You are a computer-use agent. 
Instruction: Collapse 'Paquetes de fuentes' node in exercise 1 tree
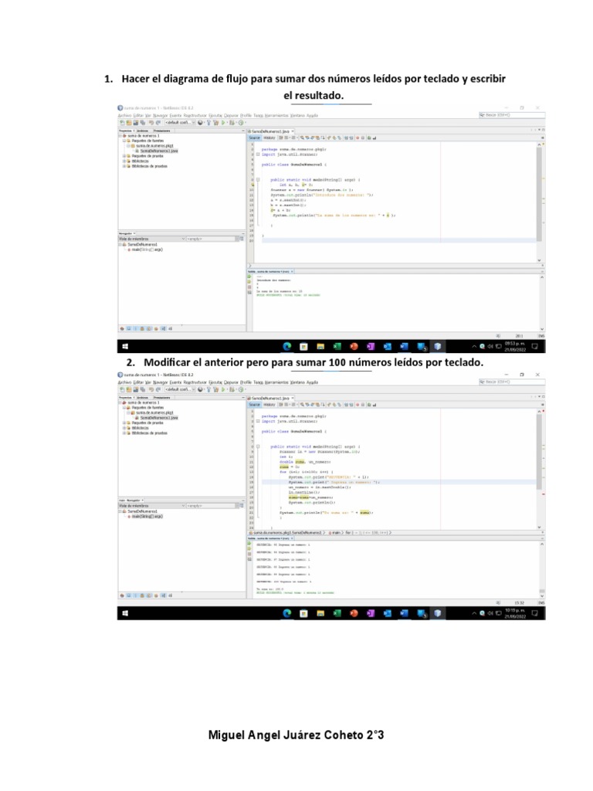pos(124,141)
